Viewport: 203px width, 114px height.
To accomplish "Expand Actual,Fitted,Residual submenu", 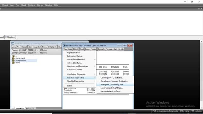I will 80,60.
